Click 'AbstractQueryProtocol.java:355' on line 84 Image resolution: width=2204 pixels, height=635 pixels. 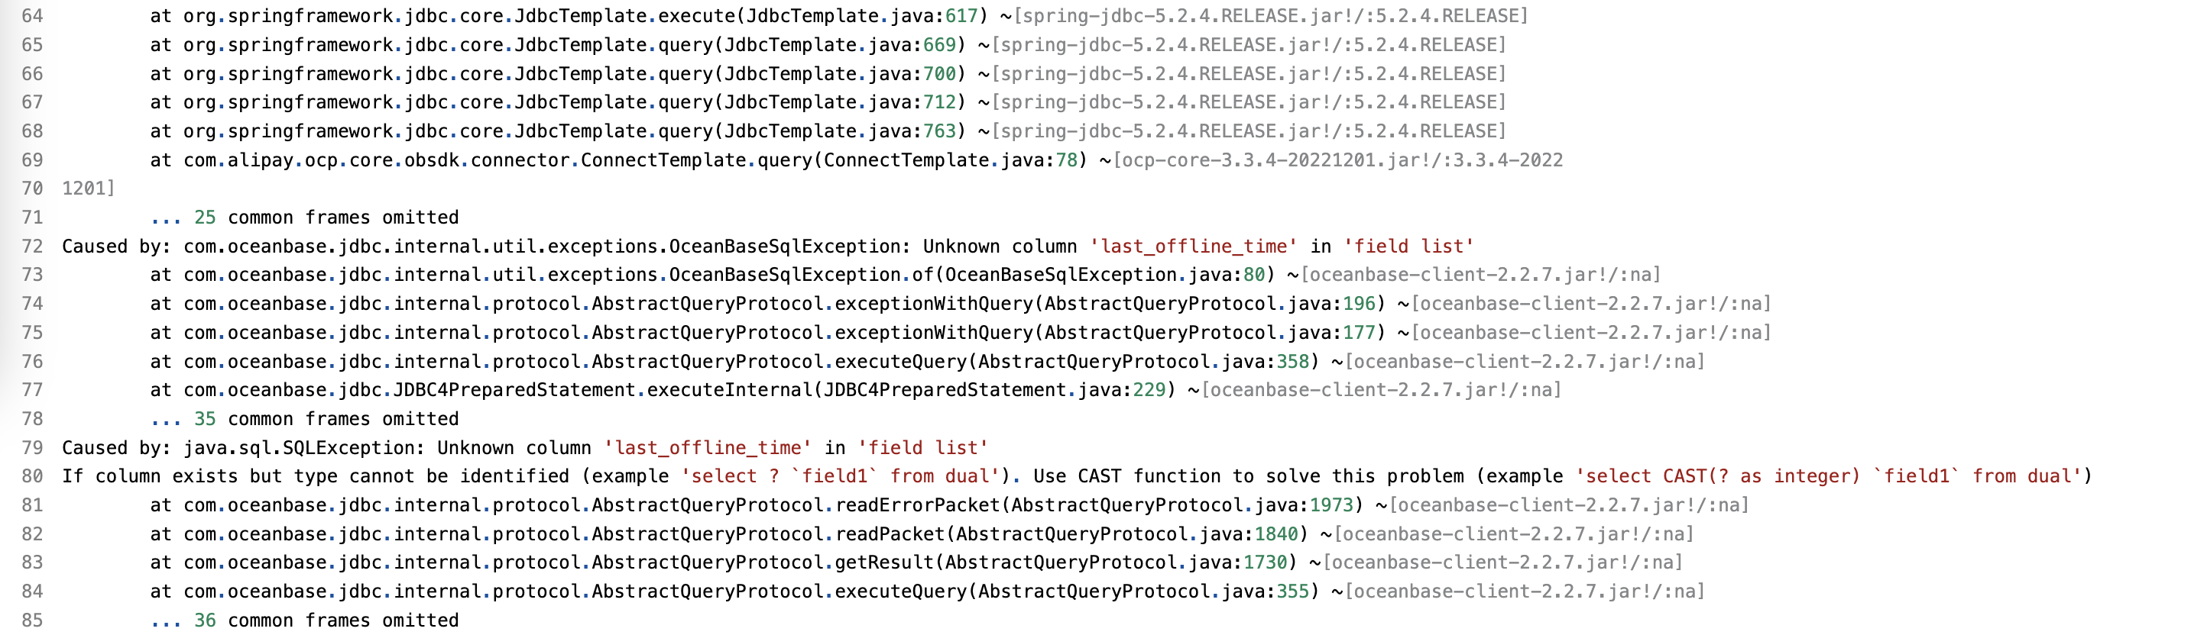pyautogui.click(x=1144, y=591)
